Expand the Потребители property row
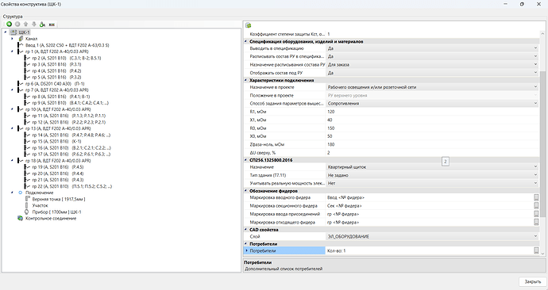Image resolution: width=548 pixels, height=290 pixels. pos(246,250)
